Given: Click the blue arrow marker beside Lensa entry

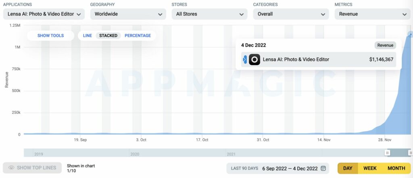Looking at the screenshot, I should tap(245, 60).
